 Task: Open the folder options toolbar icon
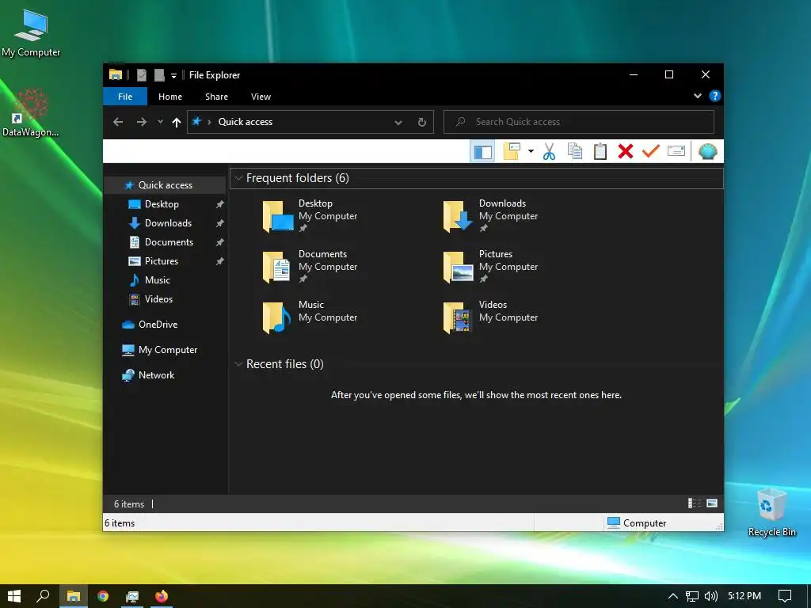tap(512, 151)
